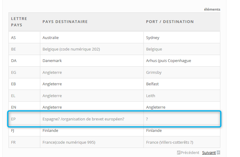The height and width of the screenshot is (157, 240).
Task: Click the Sydney port cell
Action: click(153, 38)
